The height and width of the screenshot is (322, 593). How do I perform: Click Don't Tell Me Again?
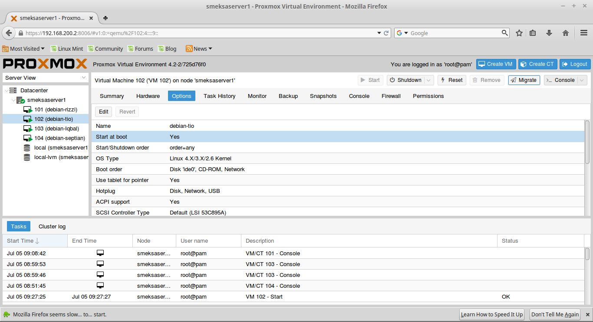point(555,315)
